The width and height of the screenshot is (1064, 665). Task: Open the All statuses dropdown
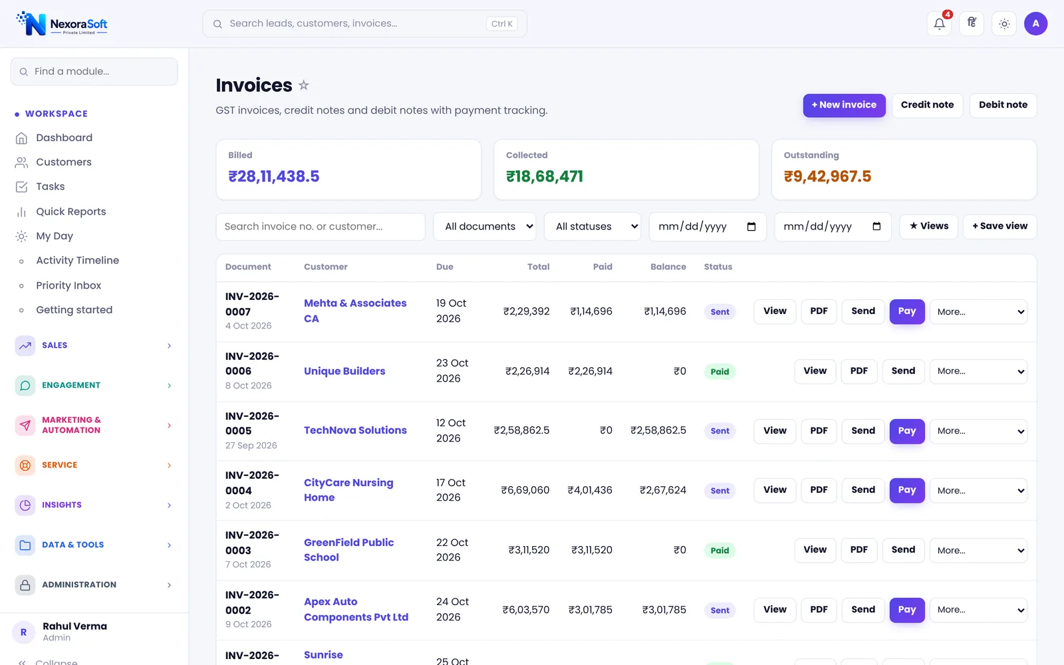593,227
